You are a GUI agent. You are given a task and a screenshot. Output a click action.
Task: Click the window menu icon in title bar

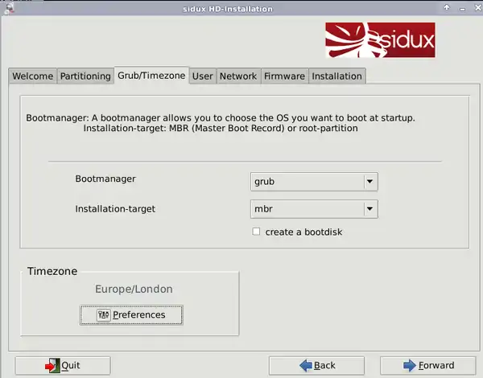click(x=8, y=8)
